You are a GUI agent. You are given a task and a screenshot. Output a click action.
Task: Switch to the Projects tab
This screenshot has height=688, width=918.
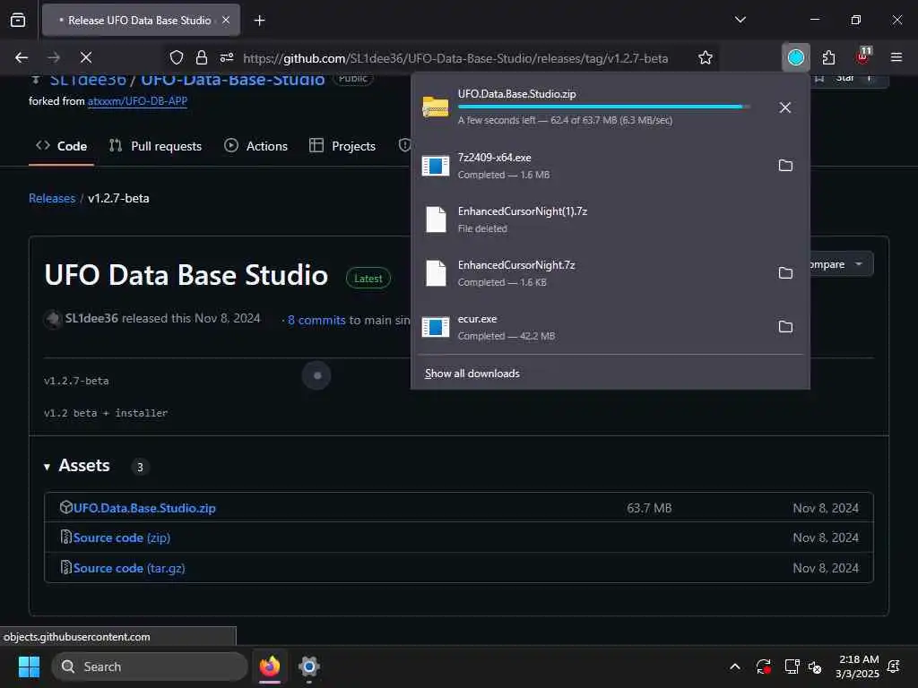pos(342,146)
